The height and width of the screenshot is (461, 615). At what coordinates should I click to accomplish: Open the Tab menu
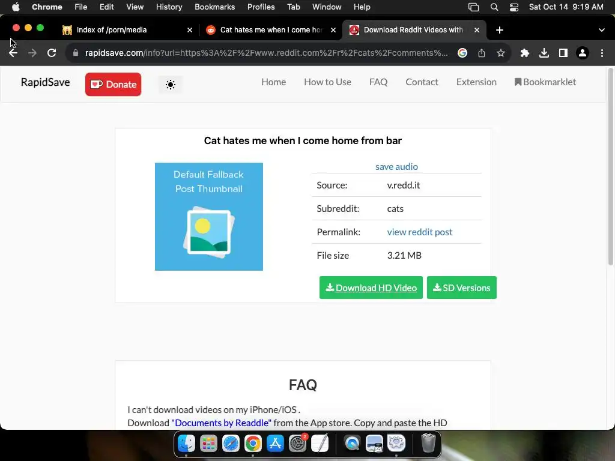(293, 7)
